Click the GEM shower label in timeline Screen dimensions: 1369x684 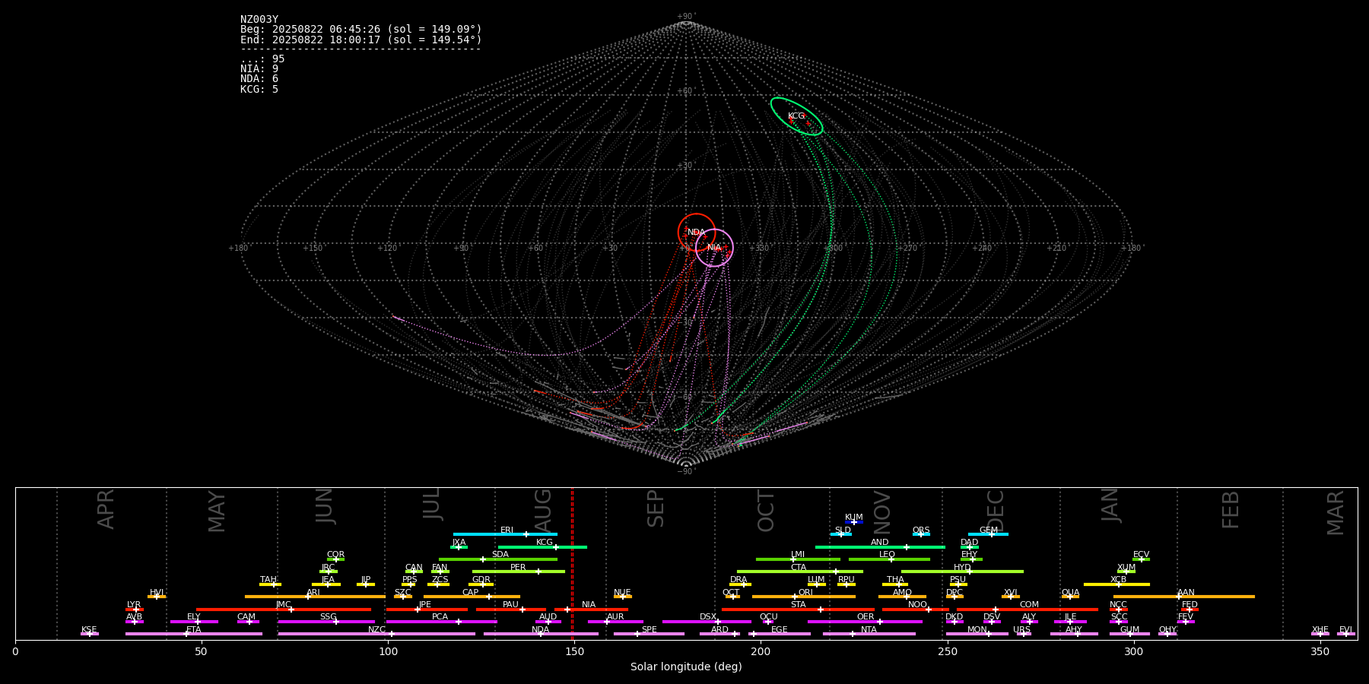[x=989, y=530]
